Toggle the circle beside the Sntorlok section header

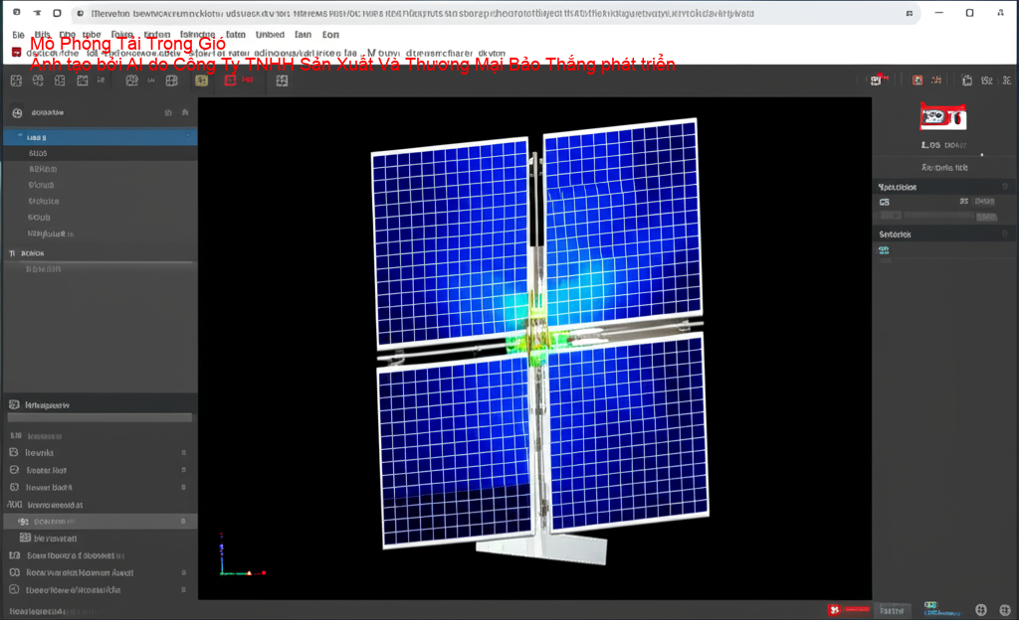(1005, 234)
